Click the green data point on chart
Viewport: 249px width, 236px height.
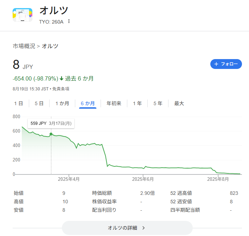pos(51,134)
